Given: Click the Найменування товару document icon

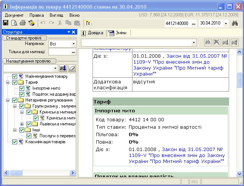Looking at the screenshot, I should click(21, 76).
